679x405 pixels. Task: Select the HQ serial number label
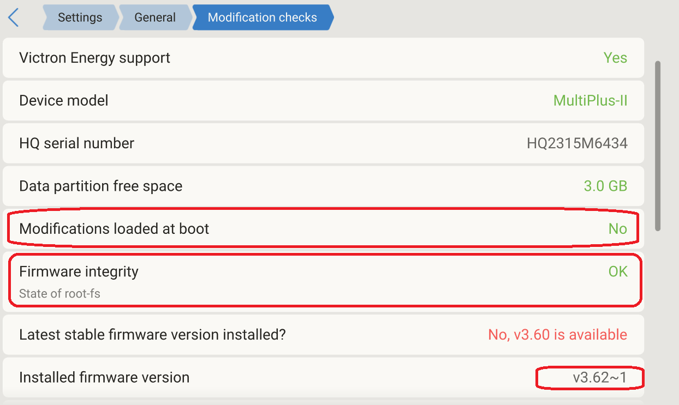click(76, 143)
